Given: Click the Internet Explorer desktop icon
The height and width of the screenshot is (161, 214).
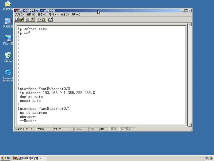Looking at the screenshot, I should point(8,76).
